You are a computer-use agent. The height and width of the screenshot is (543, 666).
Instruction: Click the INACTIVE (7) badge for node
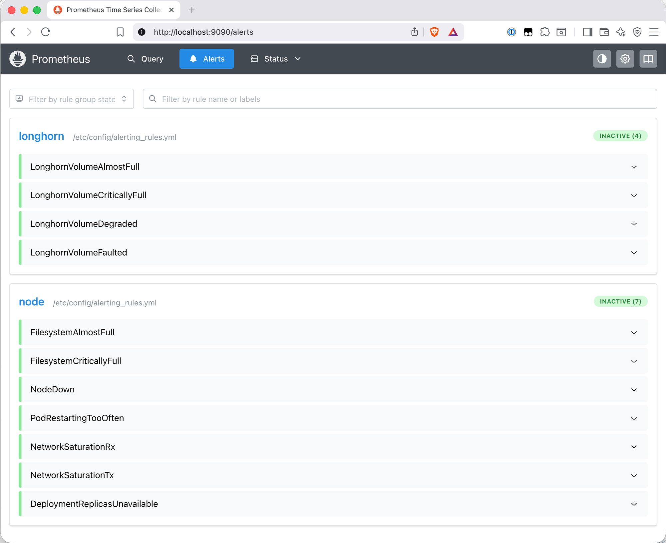pyautogui.click(x=620, y=302)
